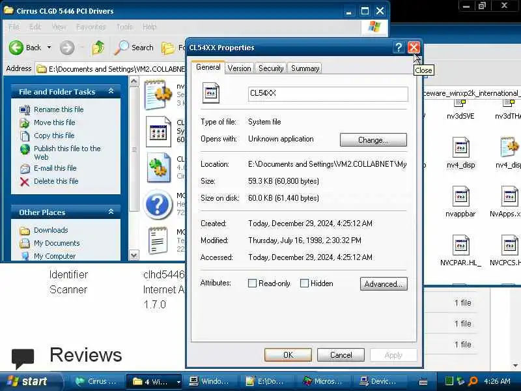The image size is (521, 391).
Task: Click the Rename this file icon
Action: pos(25,109)
